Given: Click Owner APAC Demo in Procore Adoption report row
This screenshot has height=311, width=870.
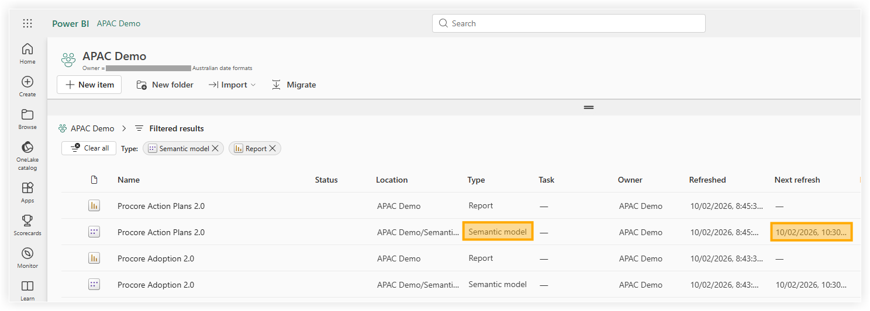Looking at the screenshot, I should (641, 258).
